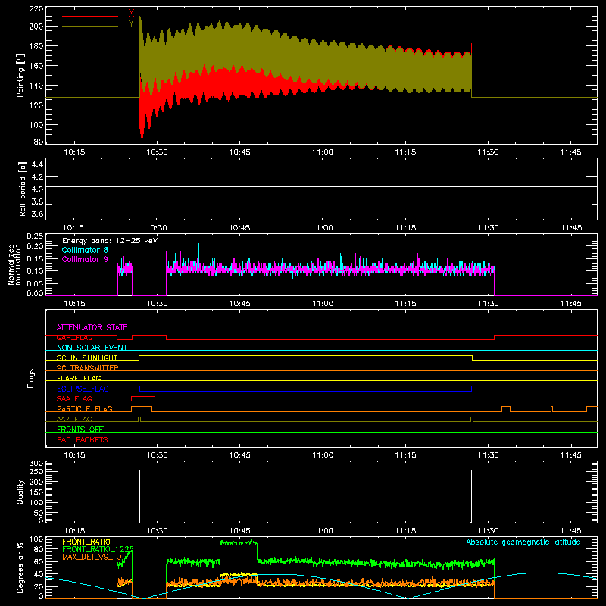Click '150' tick on Quality axis
Image resolution: width=606 pixels, height=606 pixels.
[x=36, y=492]
